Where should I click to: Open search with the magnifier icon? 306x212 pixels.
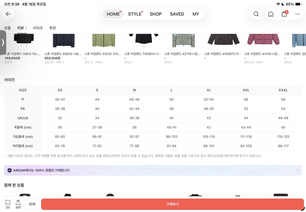256,14
